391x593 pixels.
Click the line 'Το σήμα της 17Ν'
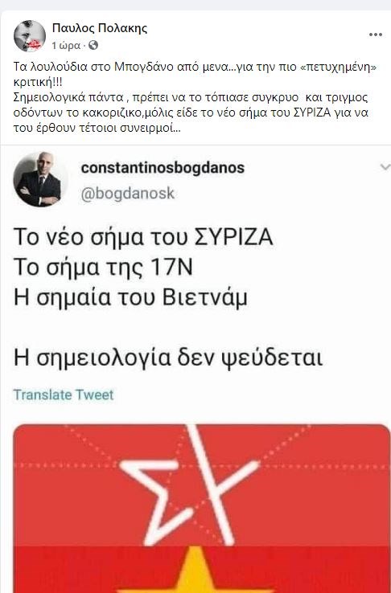[x=103, y=267]
